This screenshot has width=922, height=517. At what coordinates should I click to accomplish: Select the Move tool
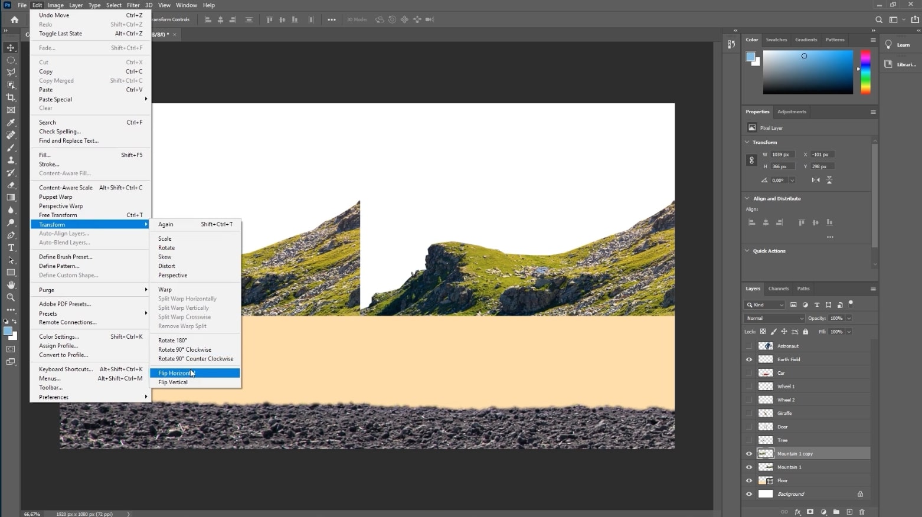10,47
